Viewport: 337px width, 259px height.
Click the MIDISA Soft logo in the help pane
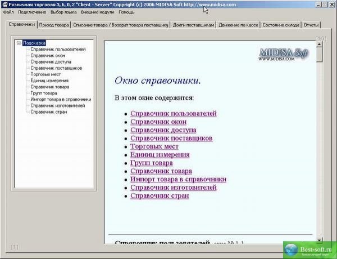pos(284,54)
